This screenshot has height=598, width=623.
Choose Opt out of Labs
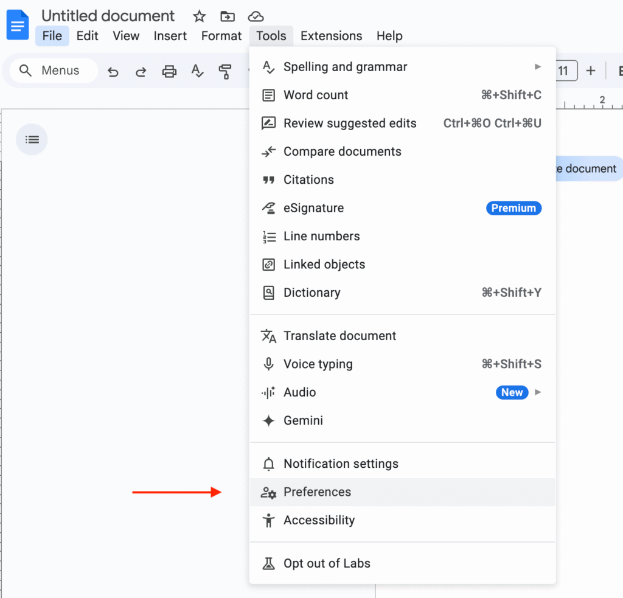click(x=327, y=563)
